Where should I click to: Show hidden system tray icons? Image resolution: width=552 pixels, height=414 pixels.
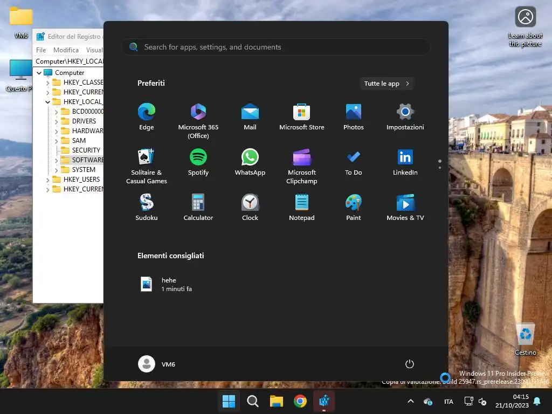tap(410, 401)
